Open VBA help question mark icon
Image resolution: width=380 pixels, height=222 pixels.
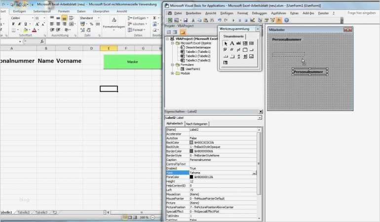click(x=286, y=20)
